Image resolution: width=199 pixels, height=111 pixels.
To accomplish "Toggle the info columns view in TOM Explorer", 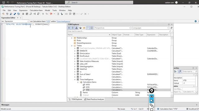I will (x=92, y=28).
